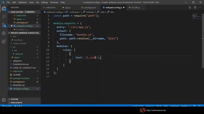Viewport: 204px width, 114px height.
Task: Open the Selection menu
Action: pos(23,2)
